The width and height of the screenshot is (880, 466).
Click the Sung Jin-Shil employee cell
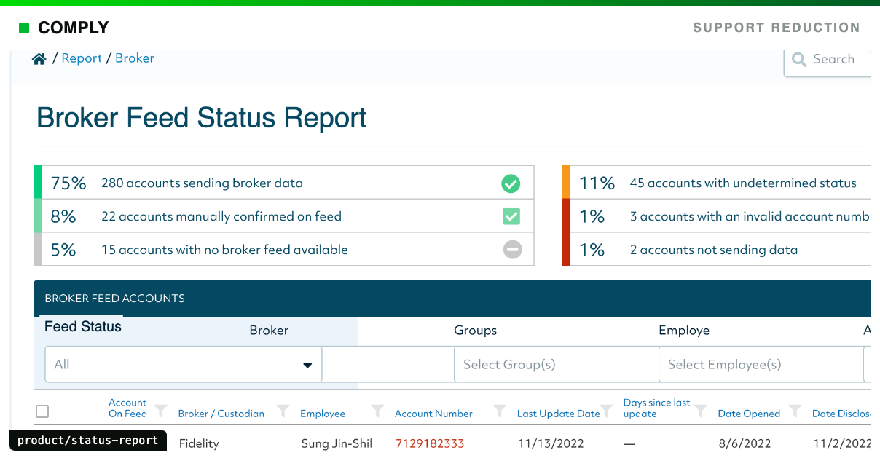click(335, 443)
